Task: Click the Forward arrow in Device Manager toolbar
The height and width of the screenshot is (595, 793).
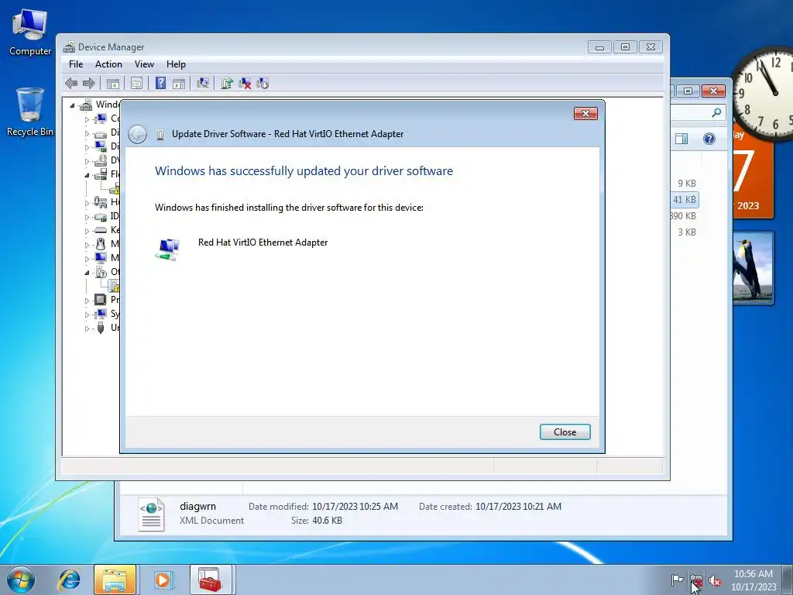Action: (x=89, y=83)
